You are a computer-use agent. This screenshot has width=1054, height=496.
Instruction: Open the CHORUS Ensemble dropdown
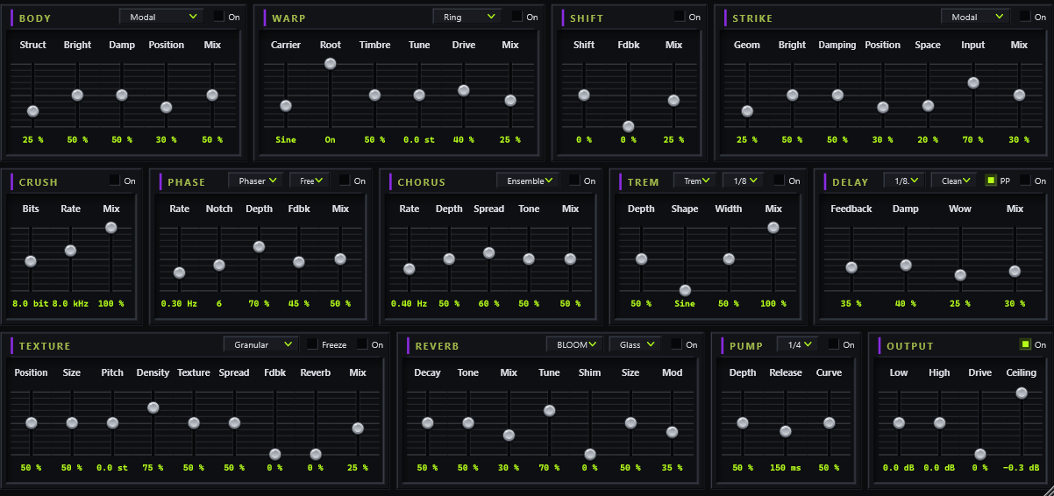527,181
